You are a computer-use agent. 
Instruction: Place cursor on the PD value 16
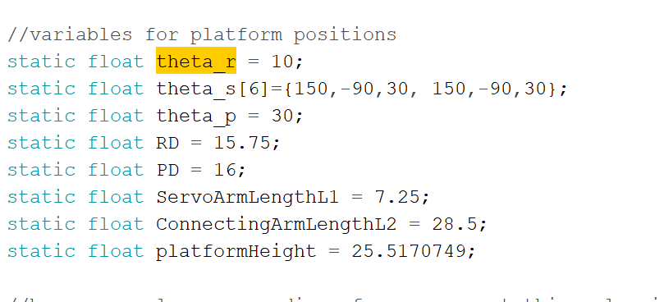[x=225, y=170]
